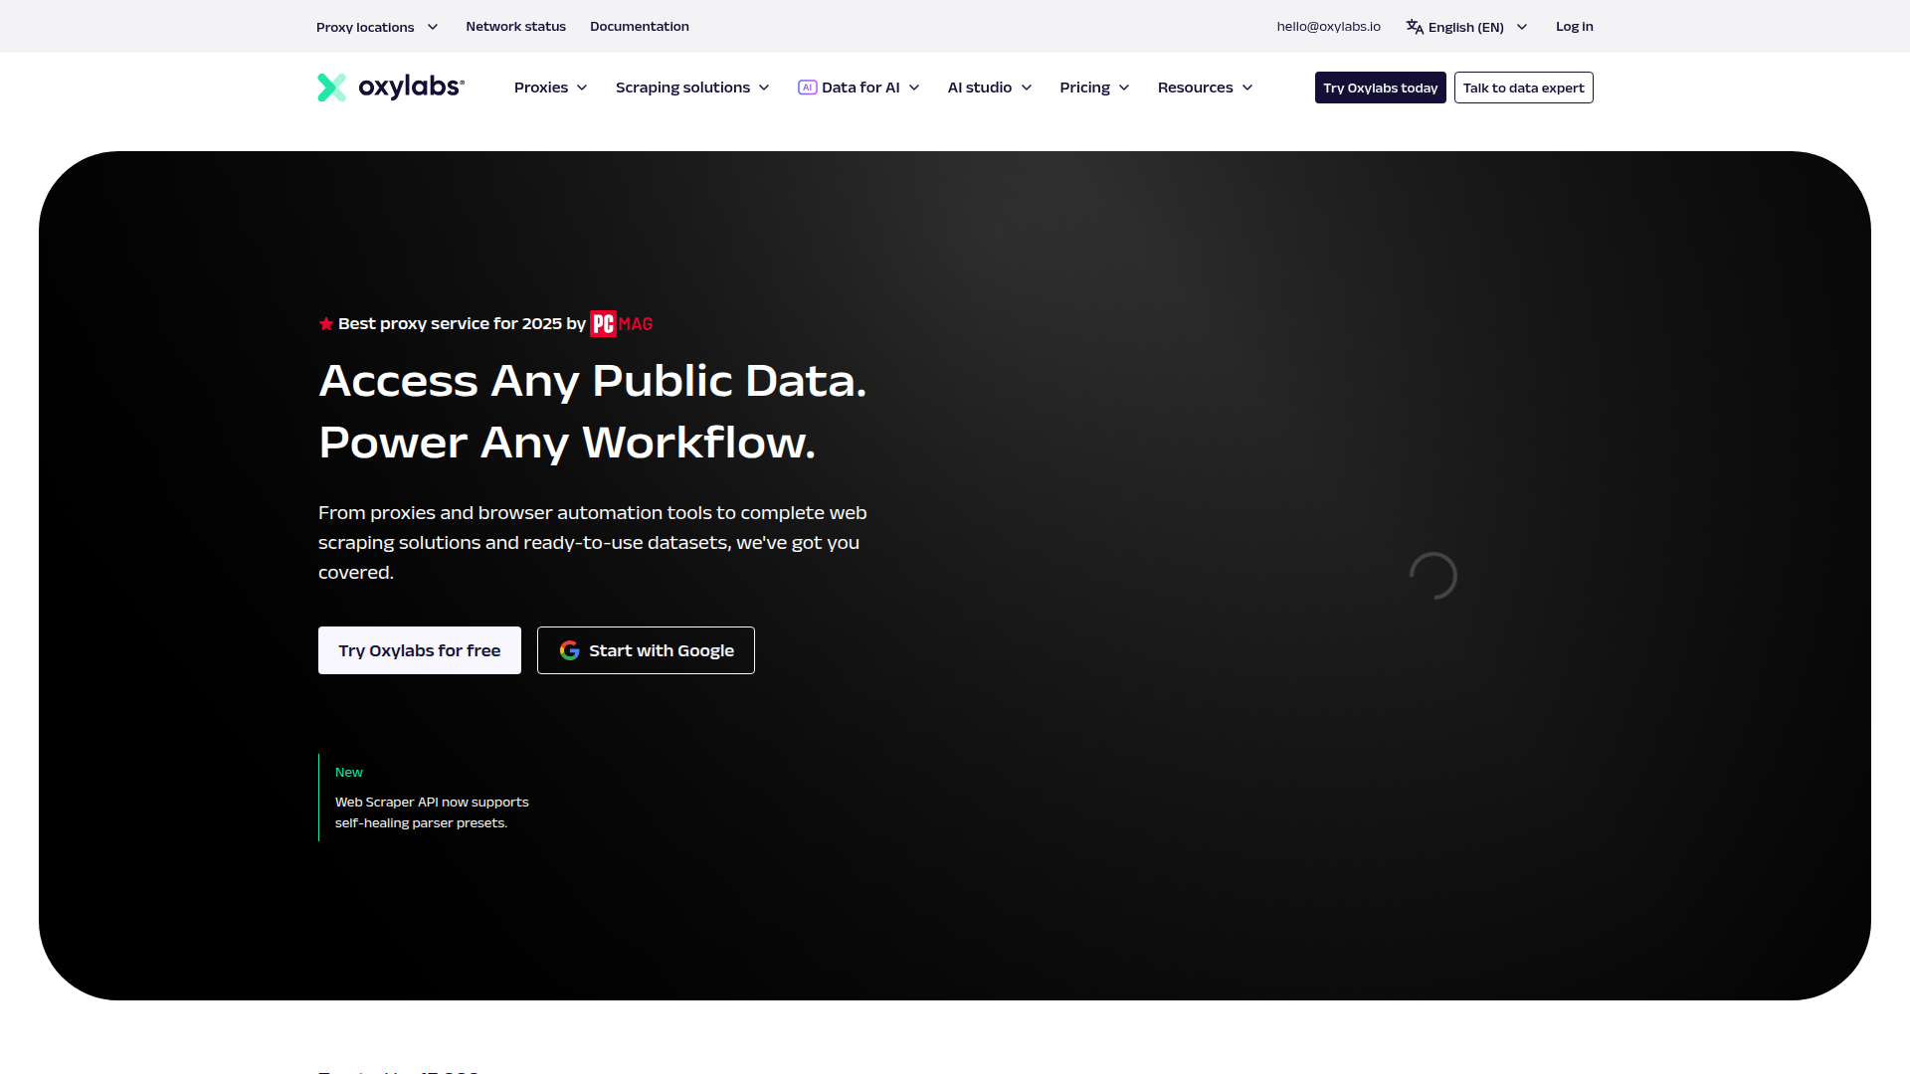The height and width of the screenshot is (1074, 1910).
Task: Open the Pricing dropdown
Action: [1094, 88]
